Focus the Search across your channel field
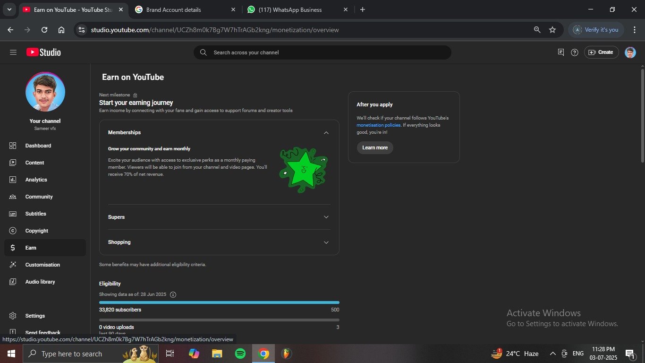Screen dimensions: 645x363 [322, 52]
